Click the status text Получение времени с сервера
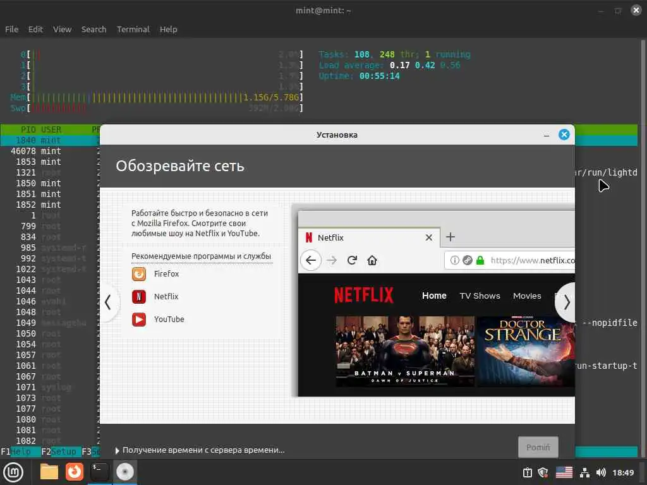 203,450
